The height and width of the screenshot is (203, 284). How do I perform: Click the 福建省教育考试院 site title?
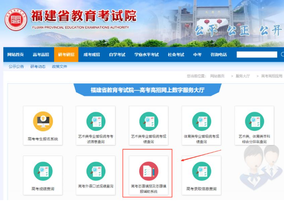click(x=84, y=16)
